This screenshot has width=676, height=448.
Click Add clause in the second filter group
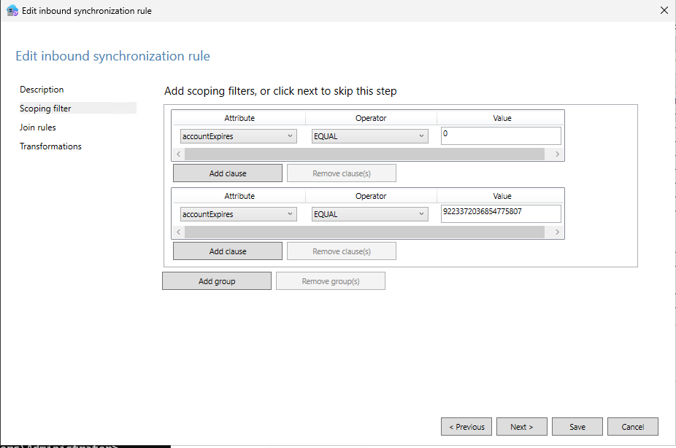[x=227, y=251]
